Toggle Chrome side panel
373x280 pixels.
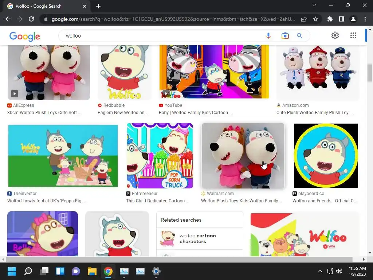pos(342,19)
